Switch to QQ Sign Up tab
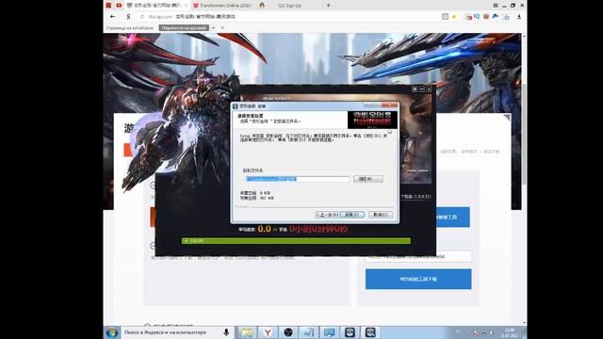 coord(289,6)
